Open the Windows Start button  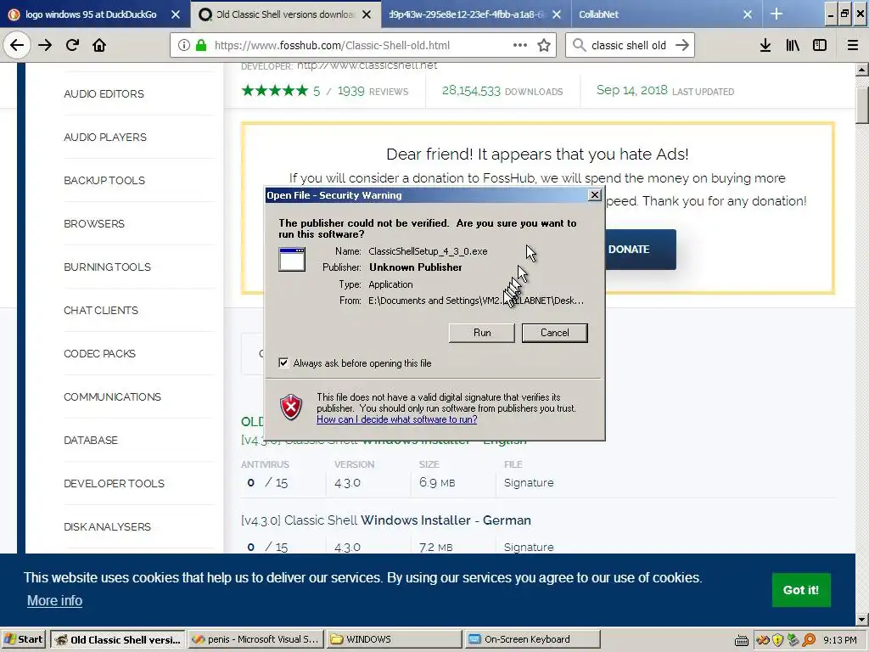pos(23,639)
